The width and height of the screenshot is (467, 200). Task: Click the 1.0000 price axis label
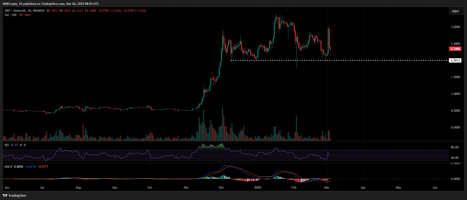(x=455, y=94)
